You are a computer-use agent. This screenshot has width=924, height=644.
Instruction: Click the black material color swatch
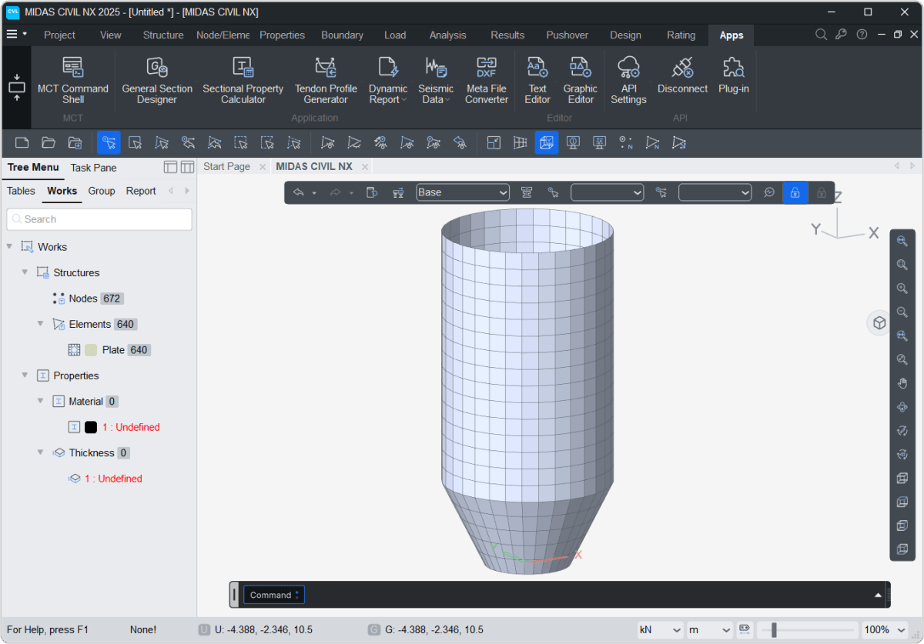[91, 427]
